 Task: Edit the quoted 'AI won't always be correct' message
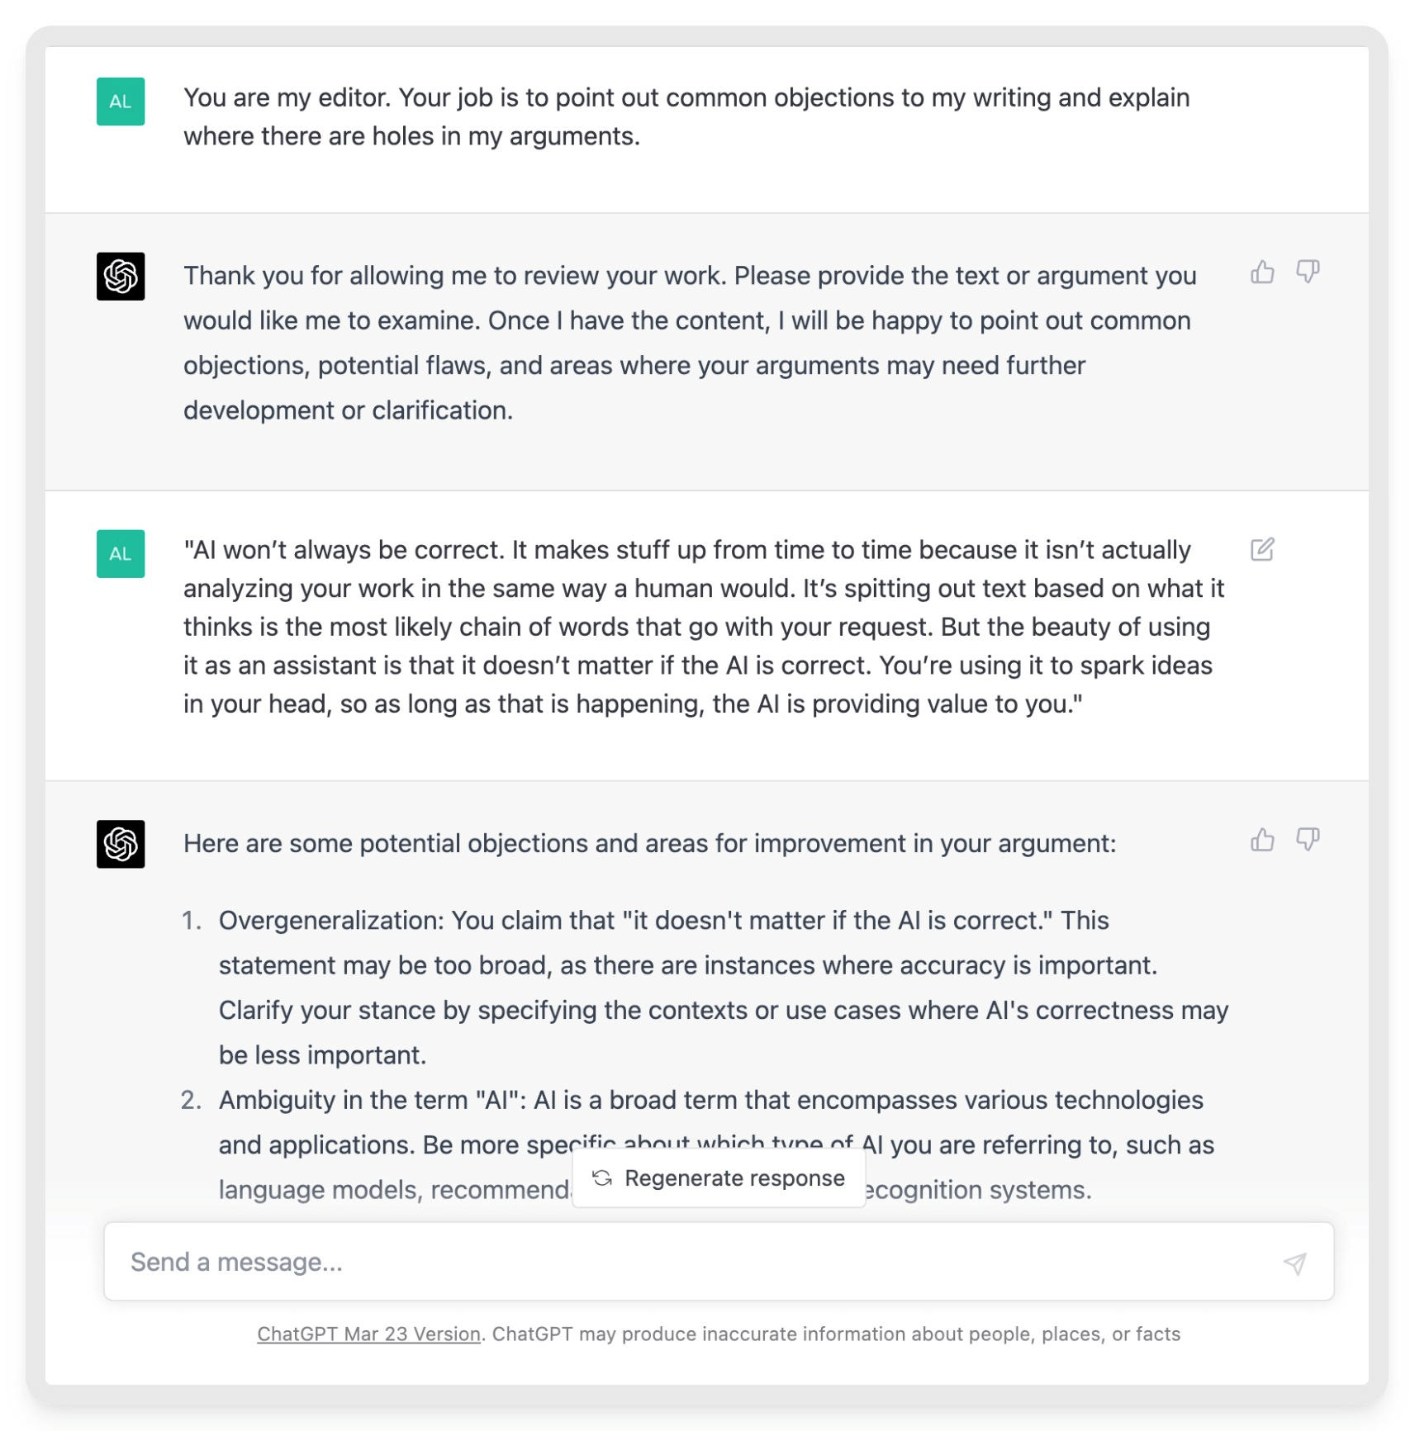(x=1261, y=549)
